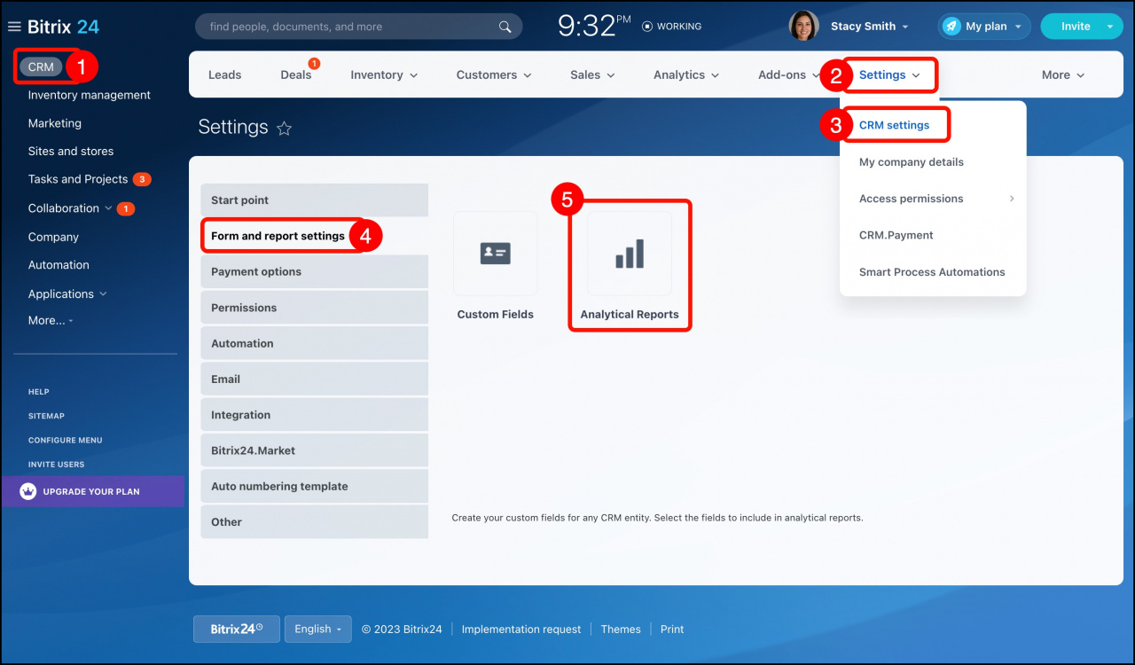Image resolution: width=1135 pixels, height=665 pixels.
Task: Click the search magnifier icon
Action: coord(505,27)
